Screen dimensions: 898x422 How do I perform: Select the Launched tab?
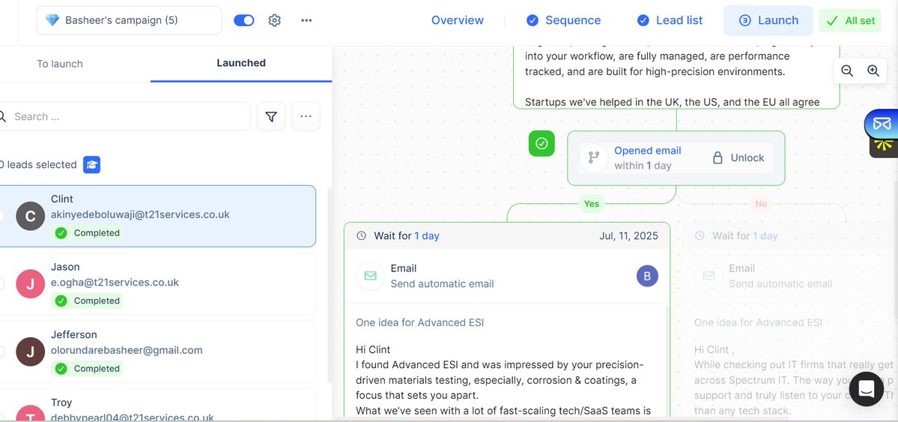(241, 63)
